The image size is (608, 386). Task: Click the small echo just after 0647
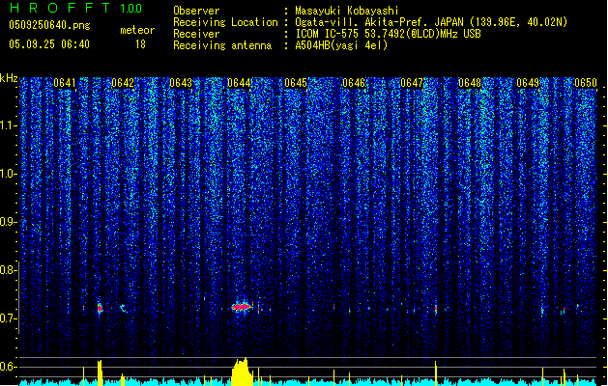(436, 310)
